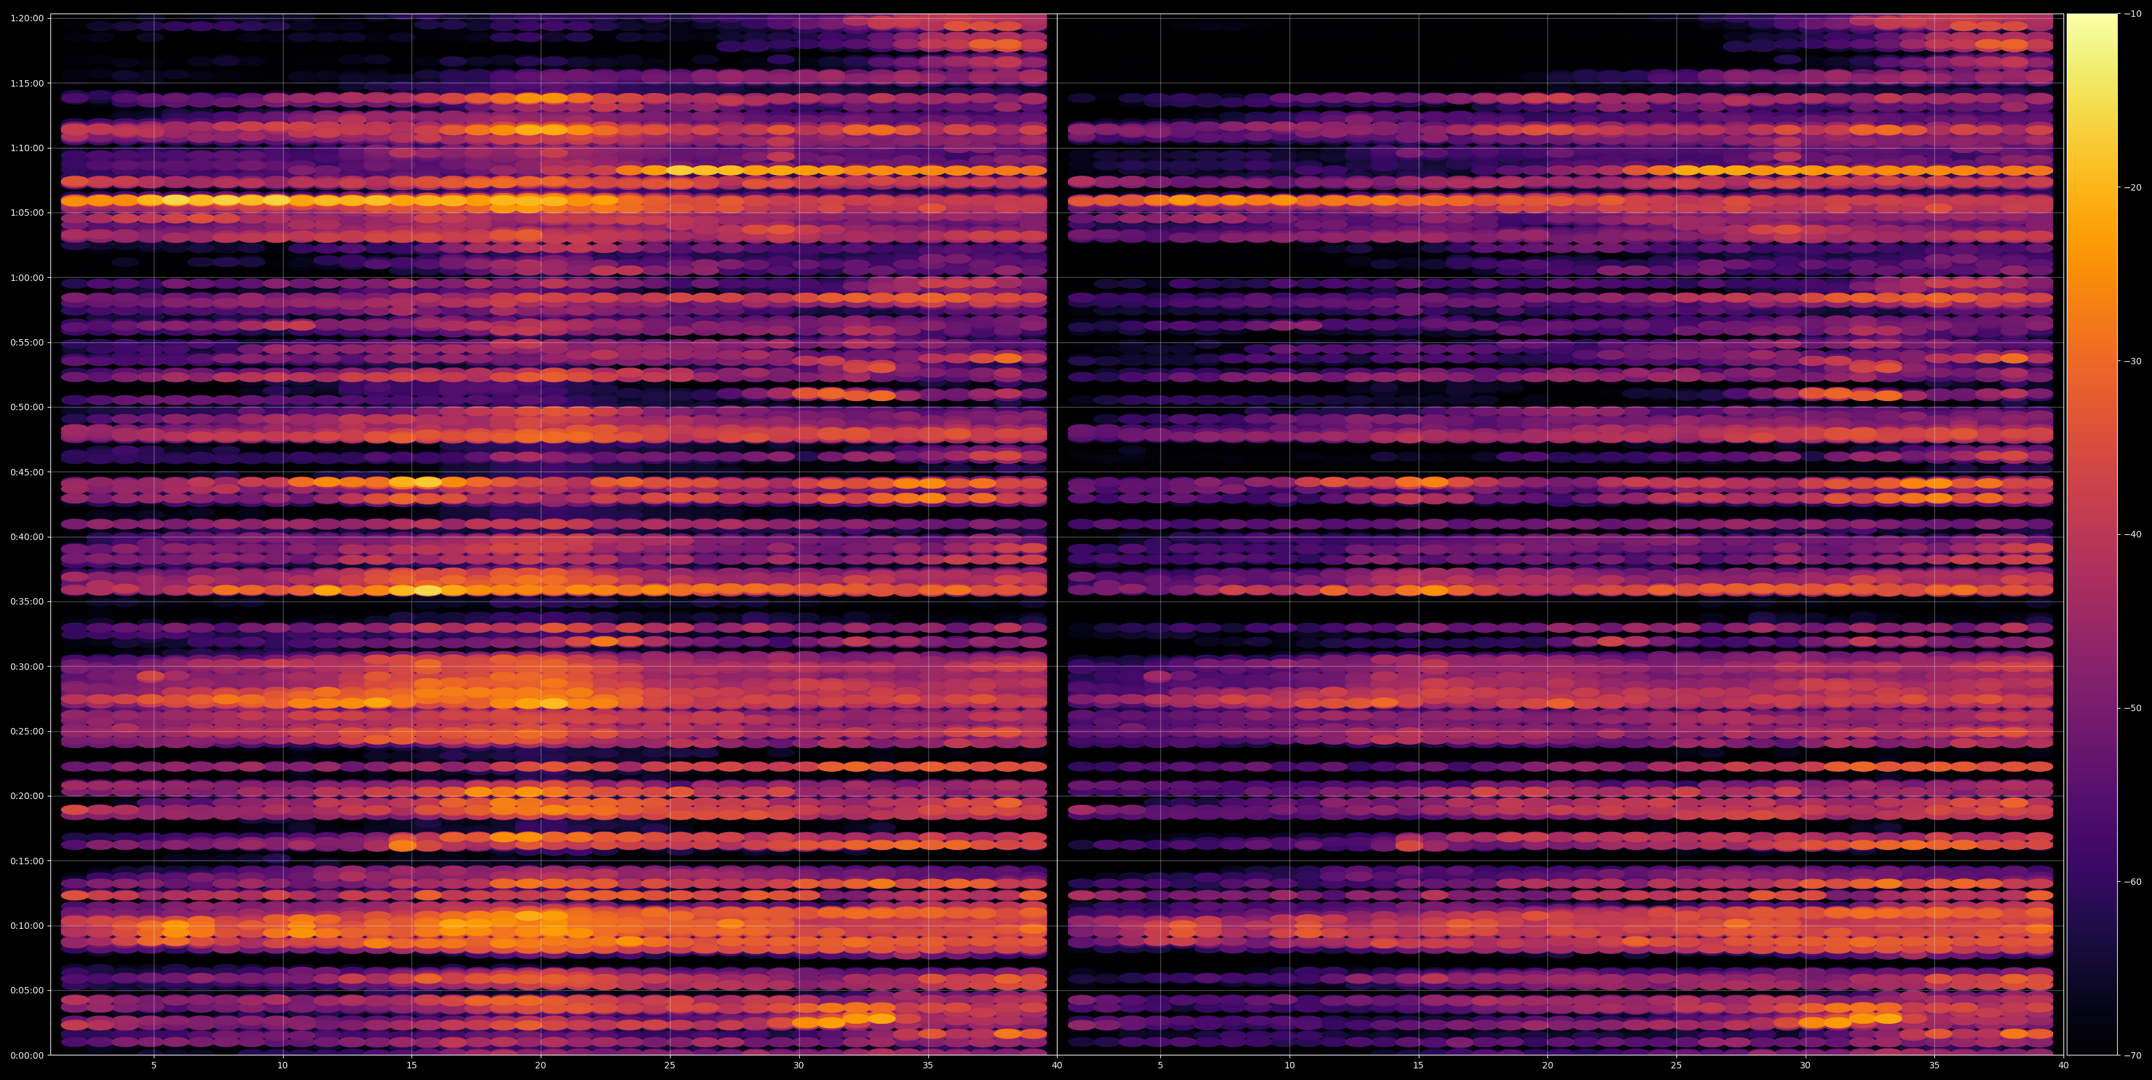The width and height of the screenshot is (2152, 1080).
Task: Click x-axis tick 35 under the left heatmap
Action: (x=928, y=1066)
